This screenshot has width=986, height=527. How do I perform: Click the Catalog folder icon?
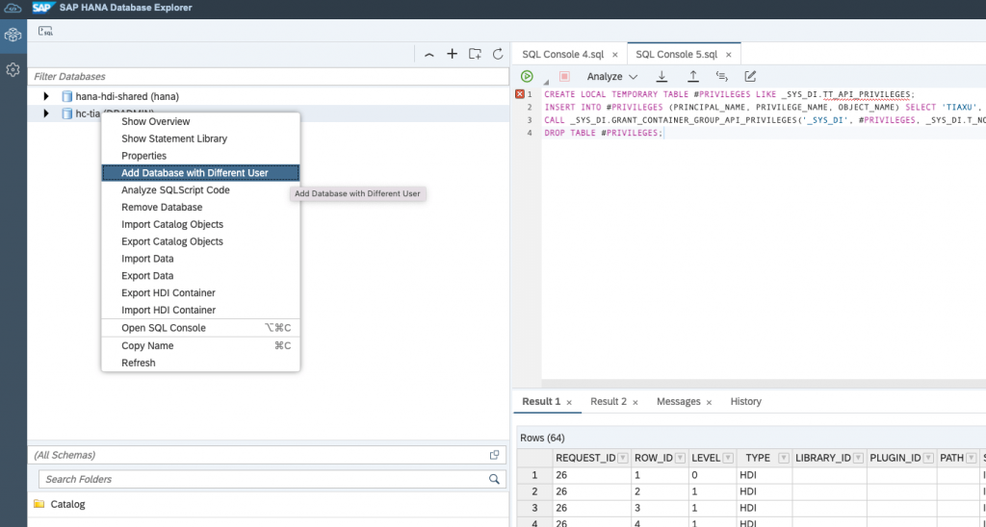point(39,504)
